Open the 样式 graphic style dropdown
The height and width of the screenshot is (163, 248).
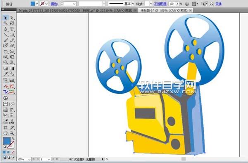[x=151, y=4]
